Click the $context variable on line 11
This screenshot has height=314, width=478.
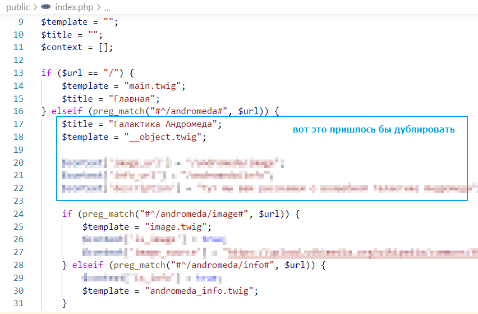click(62, 47)
